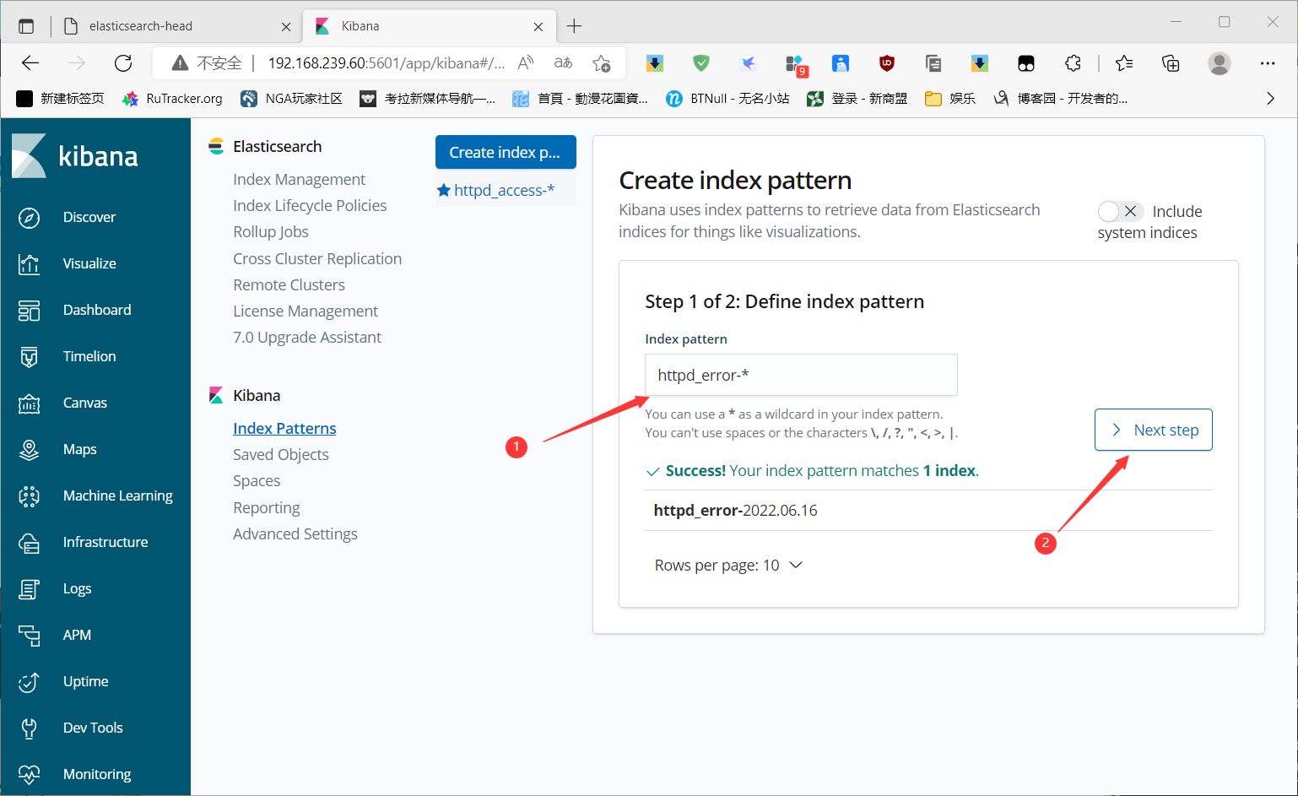Switch to the elasticsearch-head tab
The image size is (1298, 796).
(141, 26)
